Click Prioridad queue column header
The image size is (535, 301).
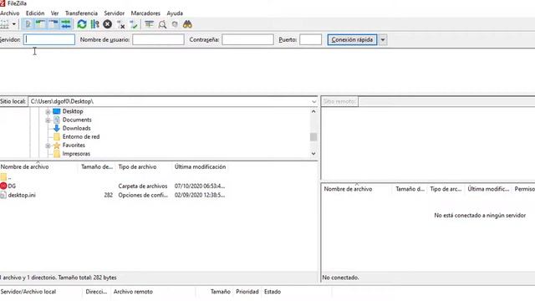click(x=247, y=292)
